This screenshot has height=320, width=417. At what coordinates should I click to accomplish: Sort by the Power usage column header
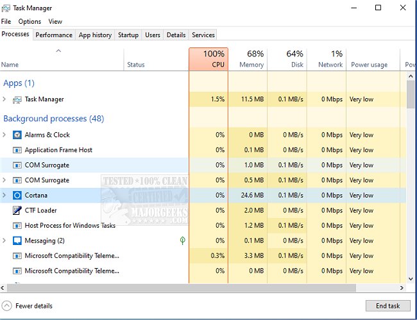click(x=373, y=59)
